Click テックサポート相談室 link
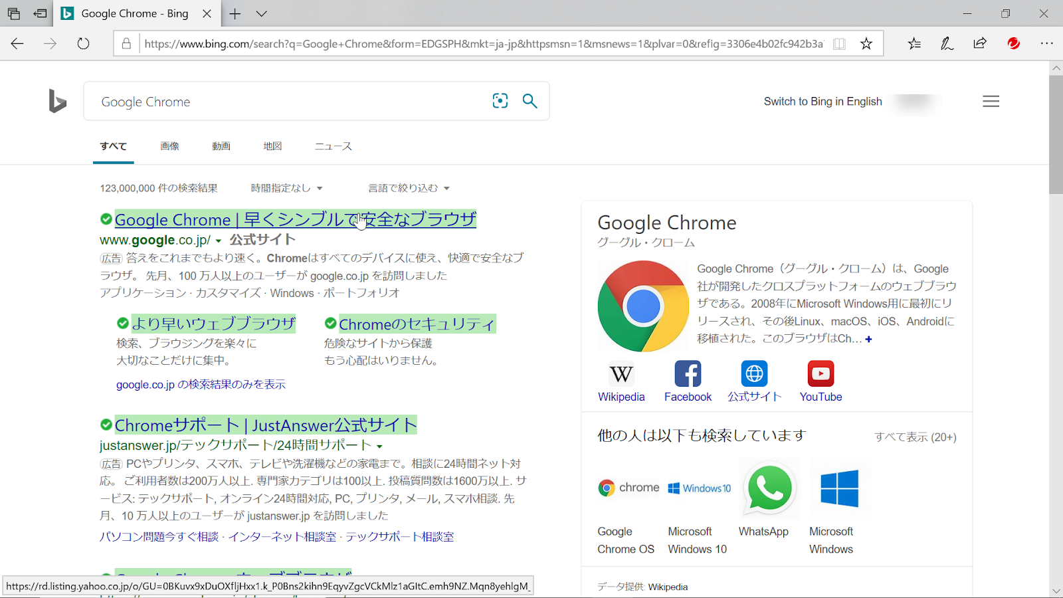Viewport: 1063px width, 598px height. [400, 536]
